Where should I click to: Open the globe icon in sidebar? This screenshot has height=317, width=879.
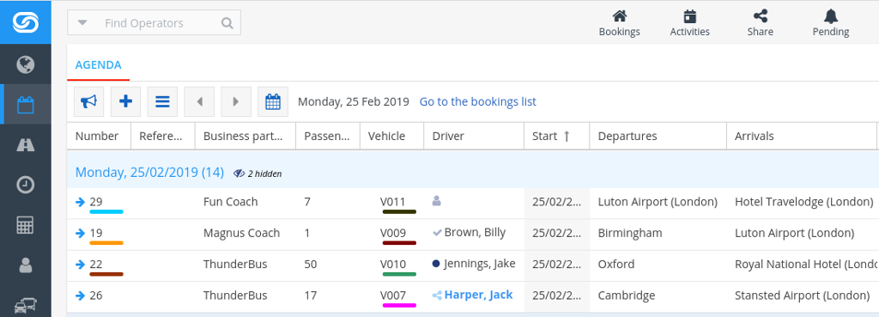25,64
